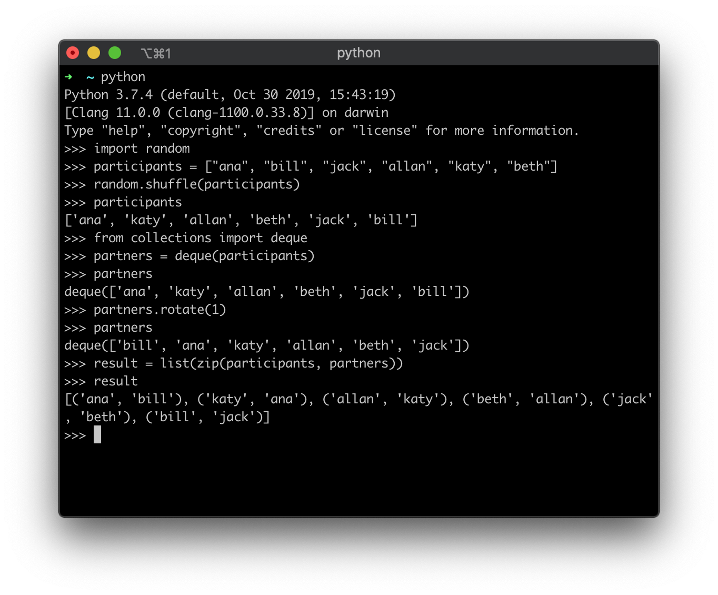Viewport: 718px width, 595px height.
Task: Click the deque output starting with 'bill'
Action: 266,345
